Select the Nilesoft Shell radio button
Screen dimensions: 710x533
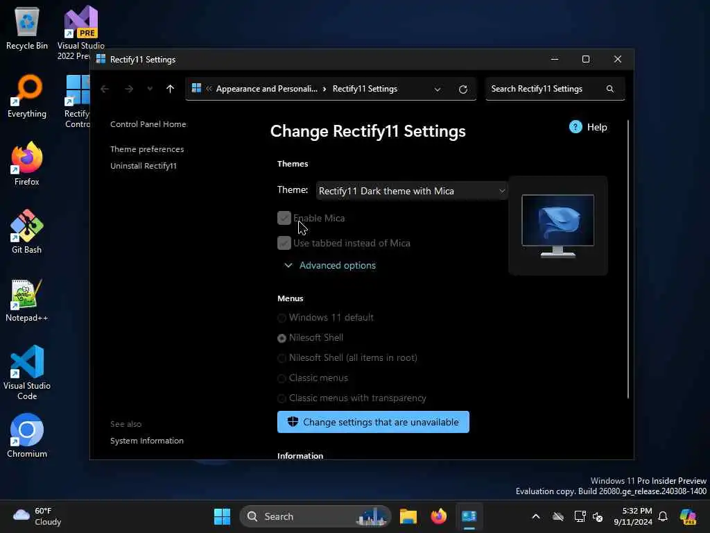282,338
